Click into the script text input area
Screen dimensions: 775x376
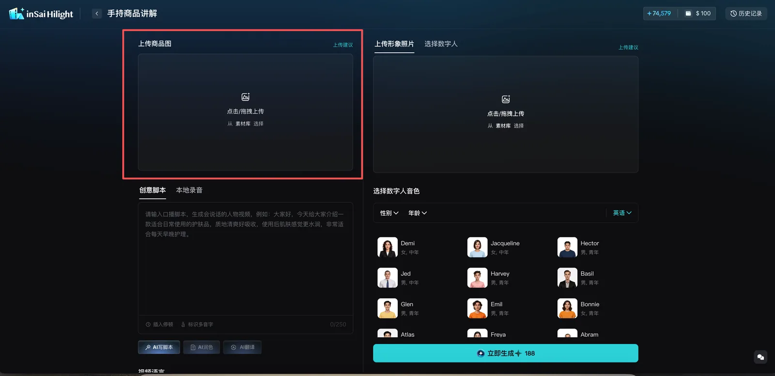click(246, 259)
